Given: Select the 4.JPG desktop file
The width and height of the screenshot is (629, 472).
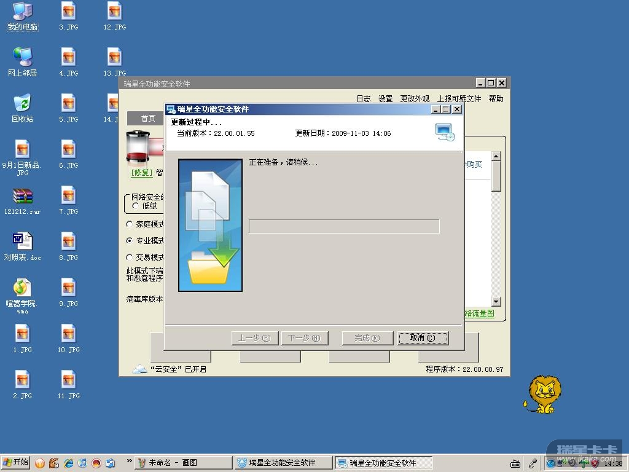Looking at the screenshot, I should pos(69,62).
